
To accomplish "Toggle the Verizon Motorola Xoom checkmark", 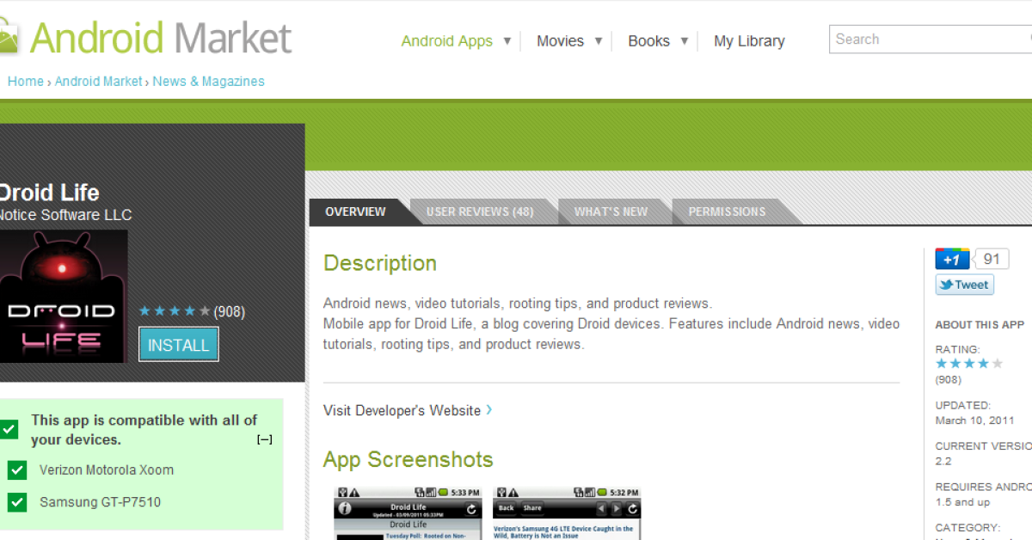I will point(17,470).
